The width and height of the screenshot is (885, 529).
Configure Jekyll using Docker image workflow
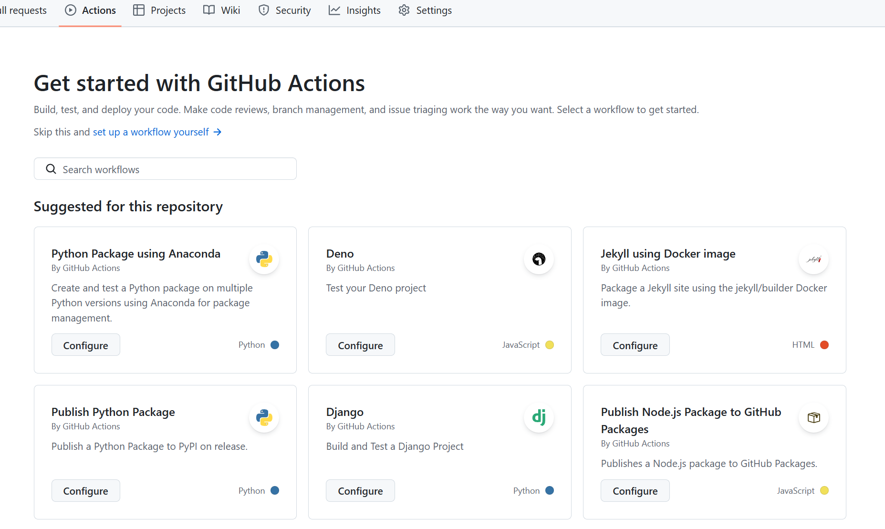pos(635,345)
